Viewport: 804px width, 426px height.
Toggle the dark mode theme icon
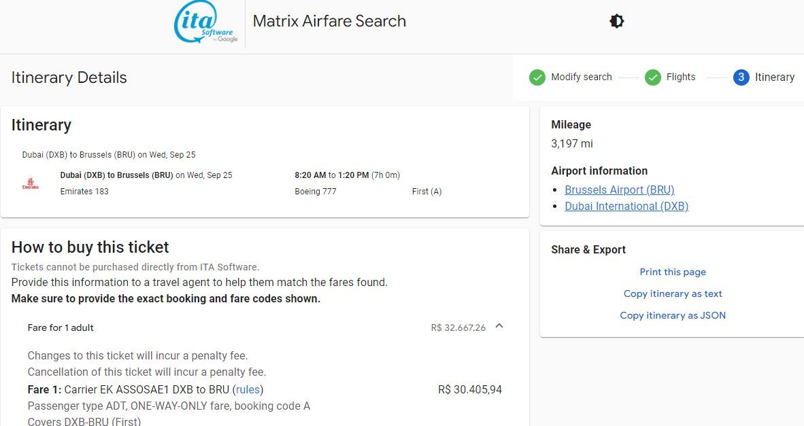click(x=616, y=21)
